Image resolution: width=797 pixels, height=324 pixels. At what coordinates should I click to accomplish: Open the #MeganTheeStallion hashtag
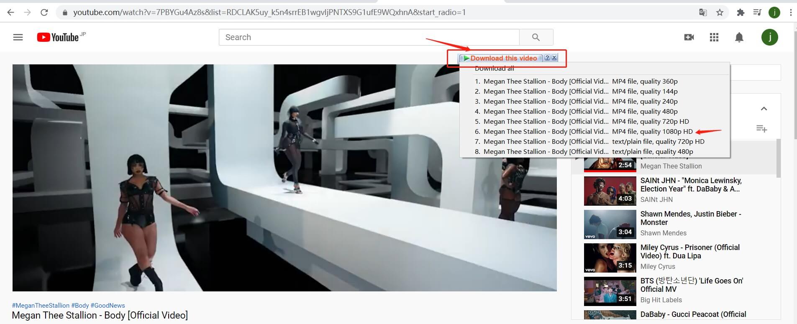(x=41, y=306)
